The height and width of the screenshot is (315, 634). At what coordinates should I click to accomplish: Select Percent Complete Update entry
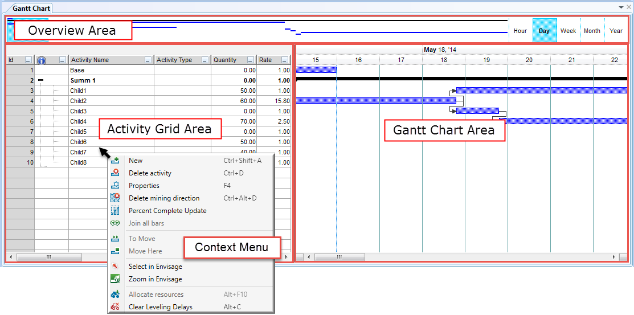point(167,211)
